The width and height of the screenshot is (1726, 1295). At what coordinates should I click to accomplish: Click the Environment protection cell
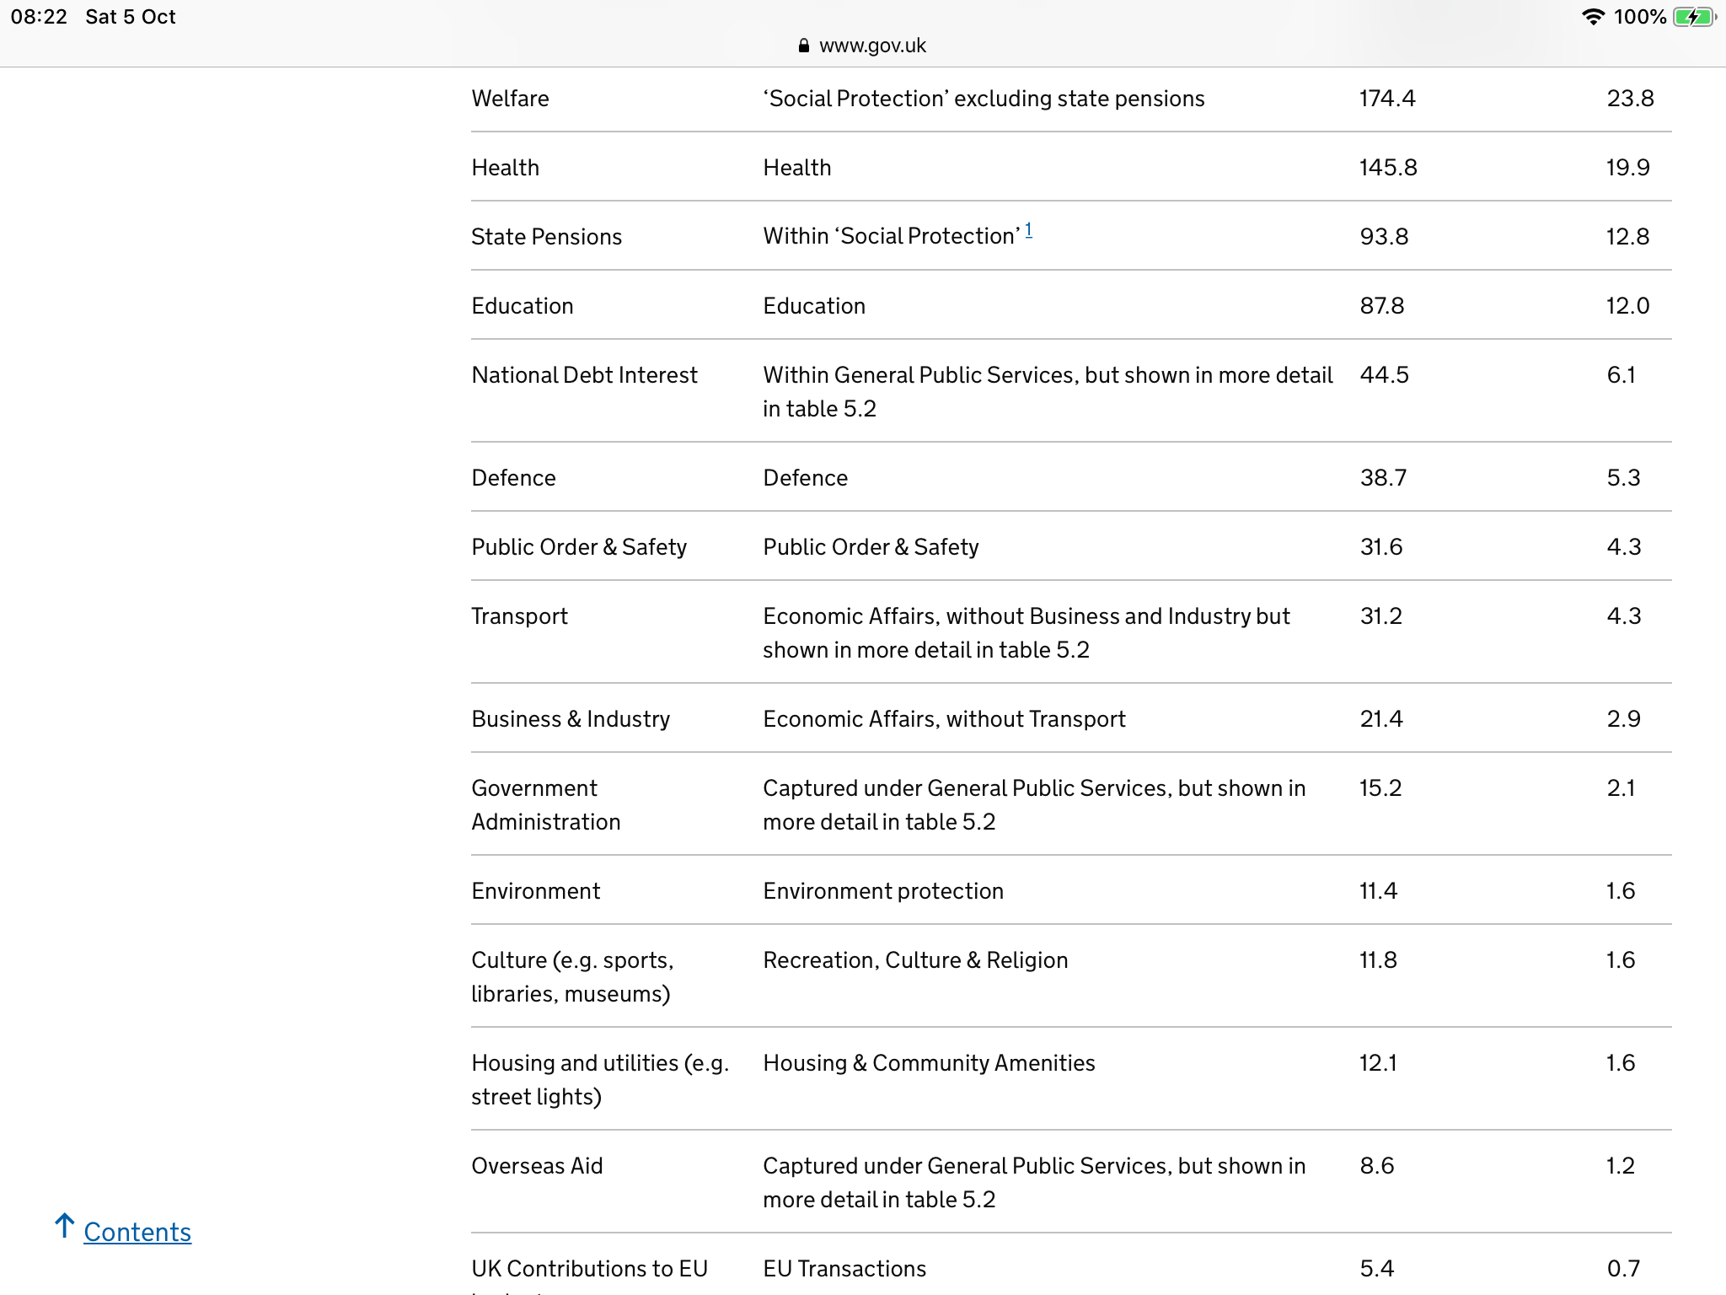(883, 891)
